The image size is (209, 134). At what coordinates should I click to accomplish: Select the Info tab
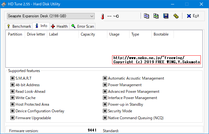pos(41,26)
